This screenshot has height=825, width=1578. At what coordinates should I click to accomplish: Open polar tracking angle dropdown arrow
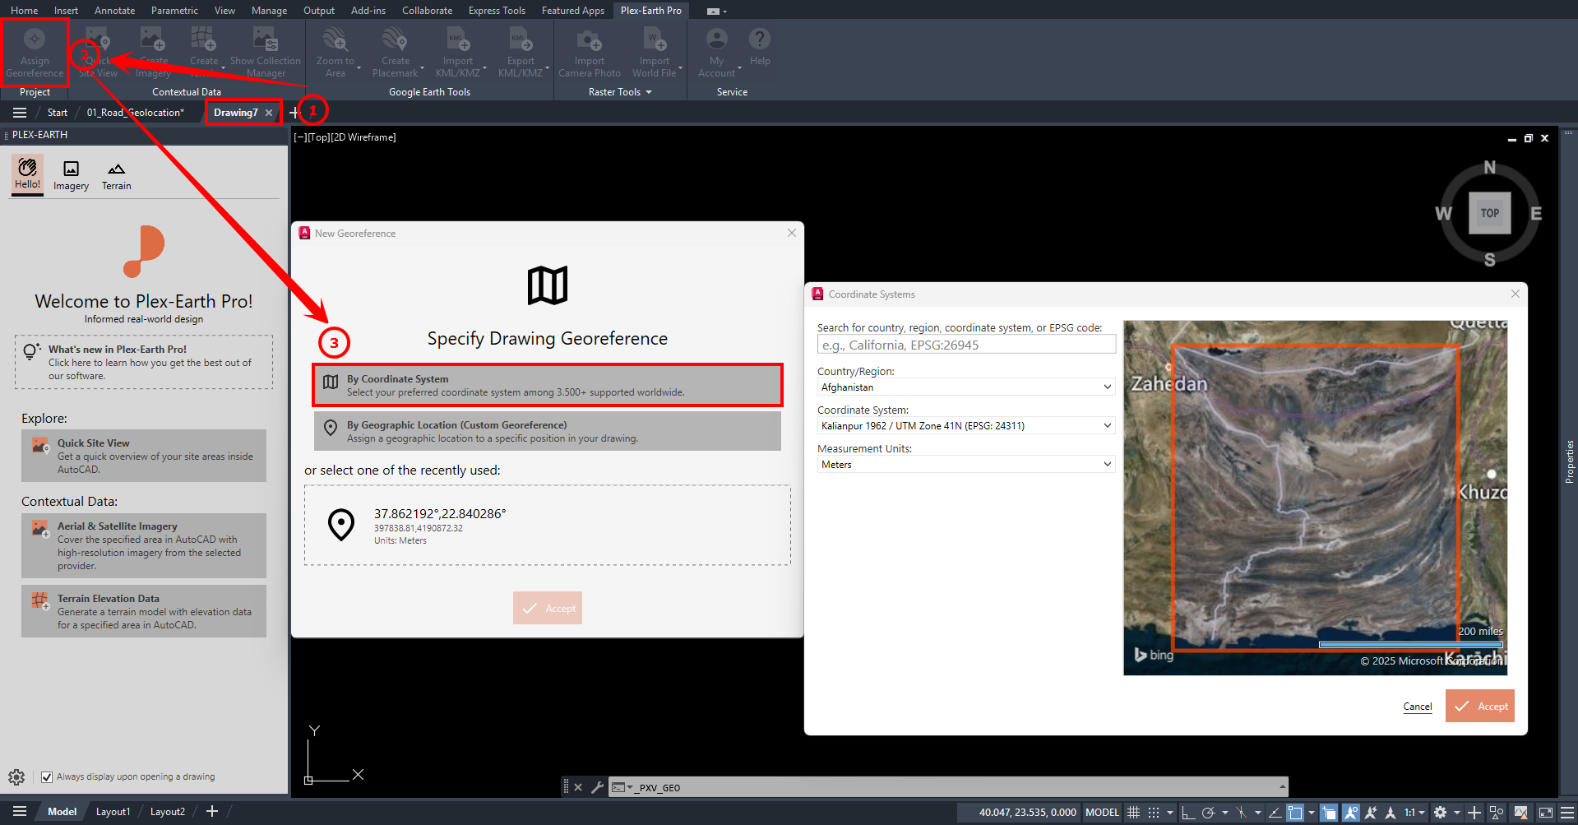[x=1224, y=812]
